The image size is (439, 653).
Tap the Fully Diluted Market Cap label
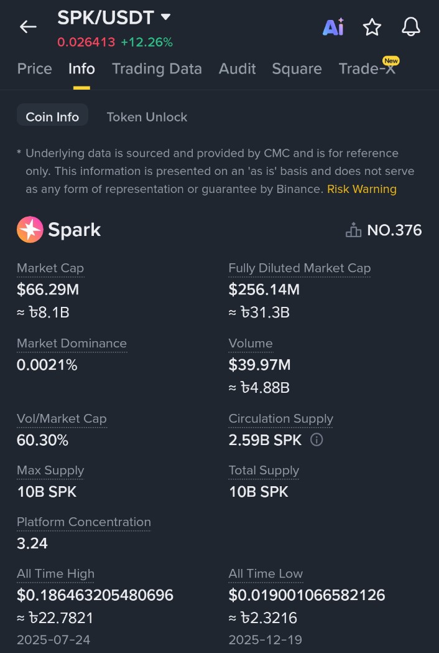coord(299,268)
